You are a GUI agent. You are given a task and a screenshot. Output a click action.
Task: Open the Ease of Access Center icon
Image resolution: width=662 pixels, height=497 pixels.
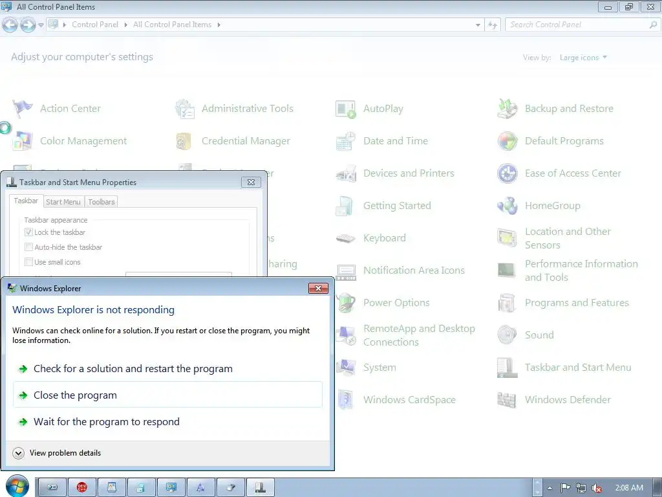507,173
